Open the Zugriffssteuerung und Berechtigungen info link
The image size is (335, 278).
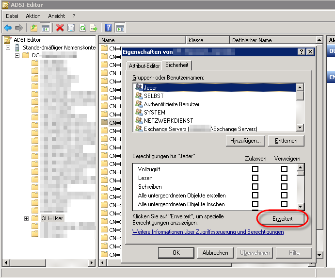[x=208, y=232]
